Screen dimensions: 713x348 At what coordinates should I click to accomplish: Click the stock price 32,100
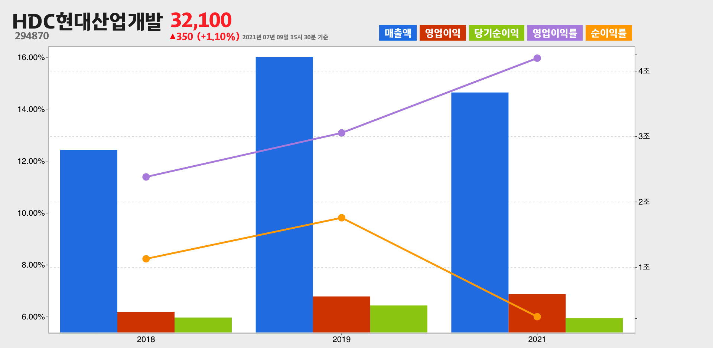[201, 20]
